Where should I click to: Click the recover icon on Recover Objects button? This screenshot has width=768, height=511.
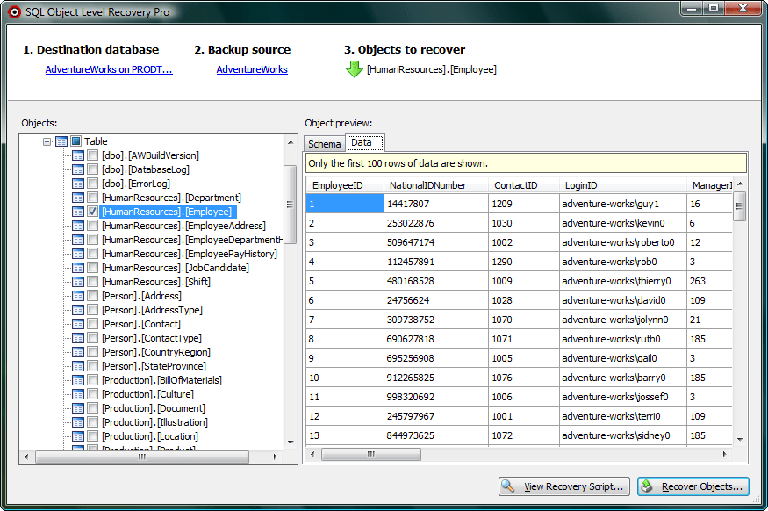(647, 486)
